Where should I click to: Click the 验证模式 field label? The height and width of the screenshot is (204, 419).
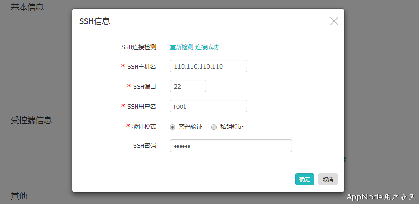coord(144,127)
